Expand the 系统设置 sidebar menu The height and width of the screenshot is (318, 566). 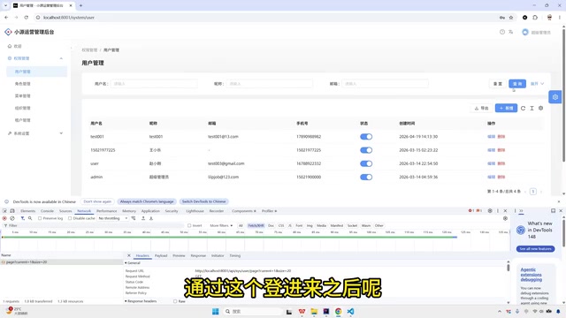[x=61, y=133]
